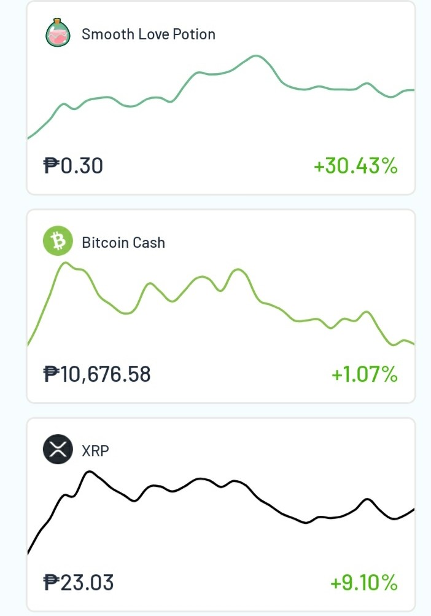
Task: Open the XRP name label
Action: (x=95, y=451)
